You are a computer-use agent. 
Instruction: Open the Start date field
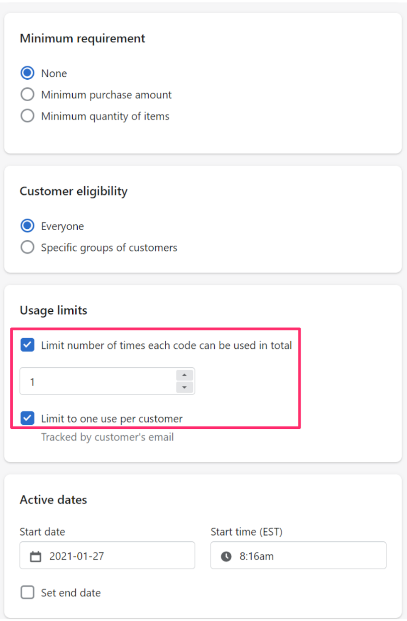pos(107,555)
